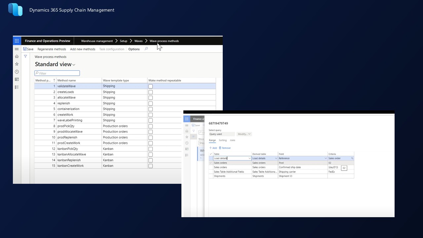Remove the selected range row
The width and height of the screenshot is (423, 238).
pos(225,148)
